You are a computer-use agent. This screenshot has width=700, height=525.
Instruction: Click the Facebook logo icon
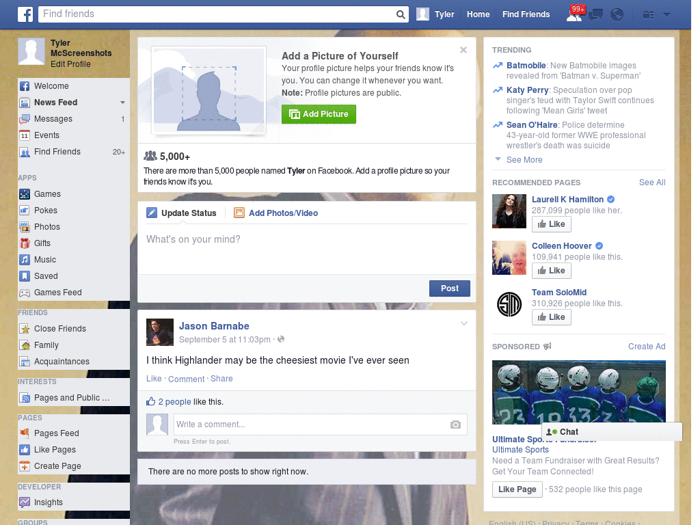[25, 14]
